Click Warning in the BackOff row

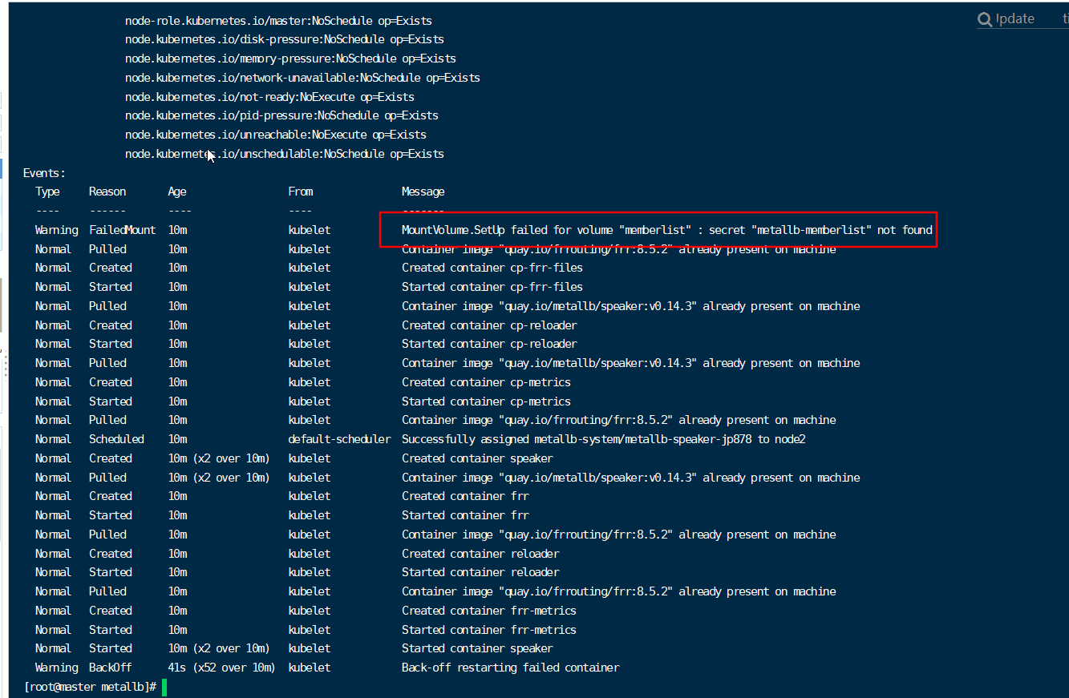pyautogui.click(x=57, y=668)
